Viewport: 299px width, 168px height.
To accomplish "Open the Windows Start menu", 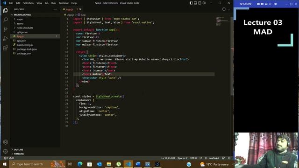I will click(x=5, y=164).
